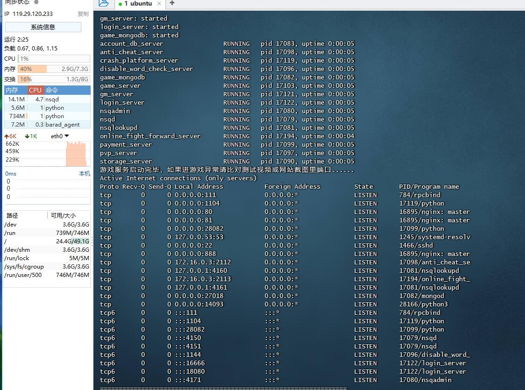Click the 1245/systemd-resolv program entry

tap(435, 237)
